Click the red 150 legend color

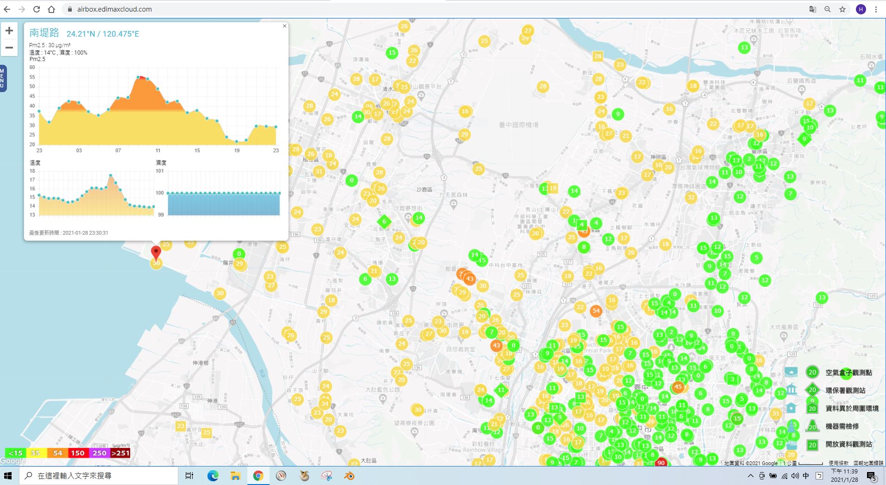pos(78,453)
